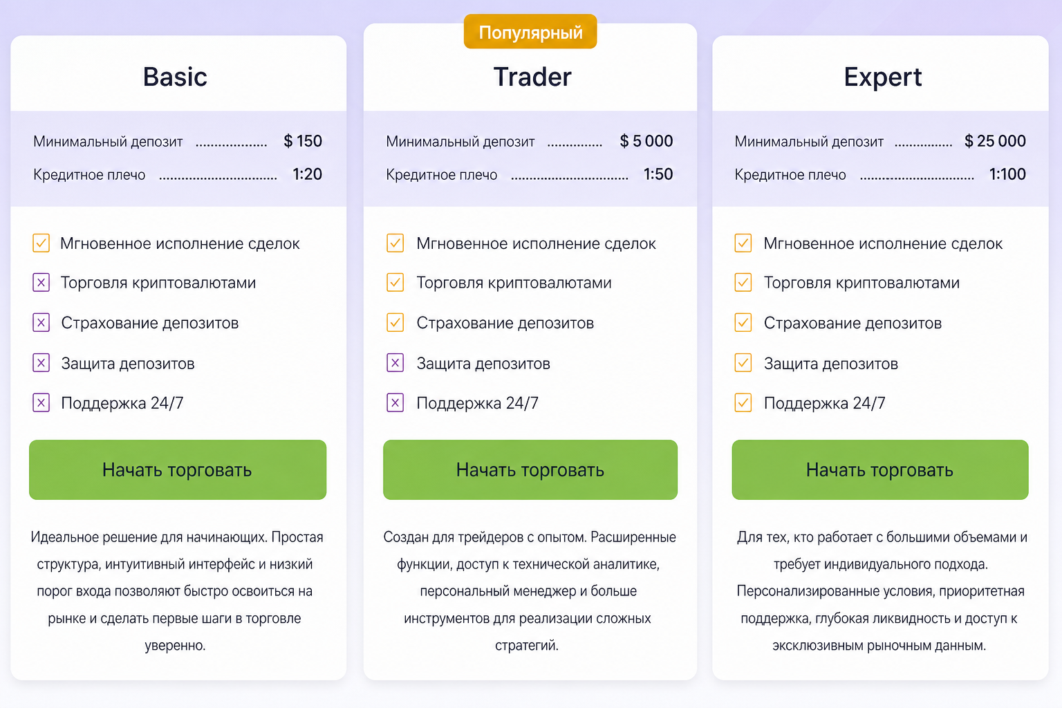Click the $ 5 000 minimum deposit value

pos(646,141)
